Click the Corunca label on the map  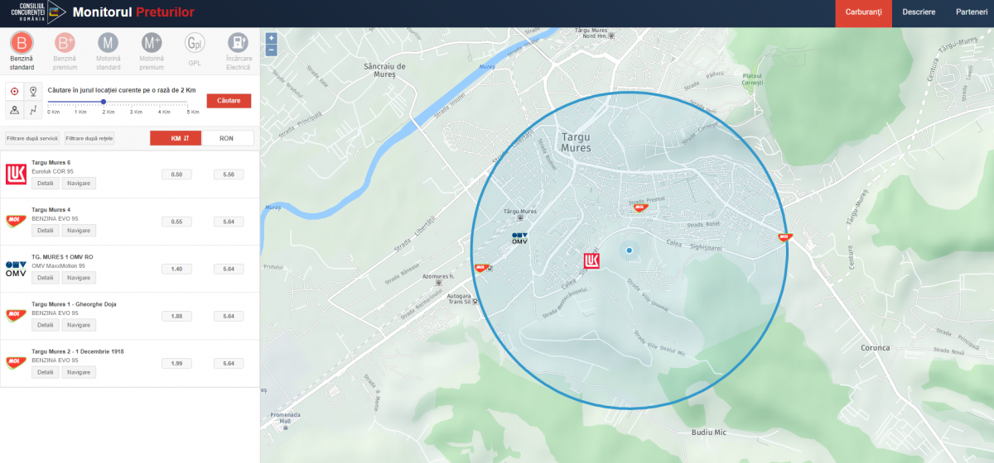click(875, 348)
